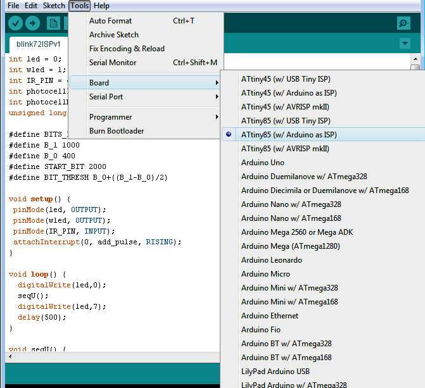This screenshot has width=425, height=388.
Task: Click the editor vertical scrollbar up arrow
Action: [415, 59]
